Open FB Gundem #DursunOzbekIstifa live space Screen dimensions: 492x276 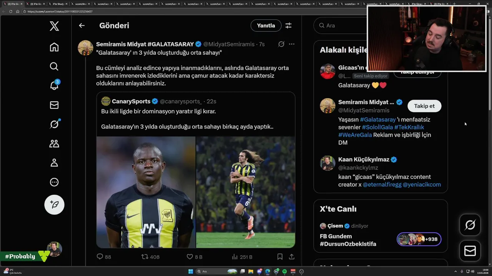[348, 240]
